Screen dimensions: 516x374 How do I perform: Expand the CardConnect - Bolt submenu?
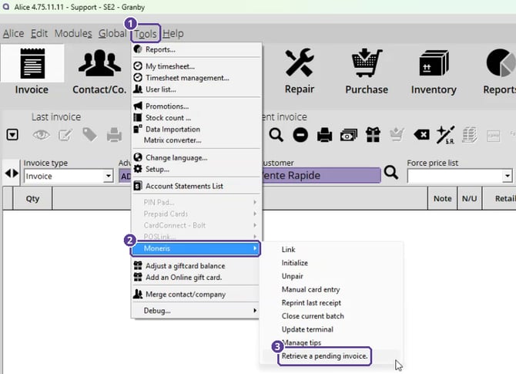coord(196,225)
